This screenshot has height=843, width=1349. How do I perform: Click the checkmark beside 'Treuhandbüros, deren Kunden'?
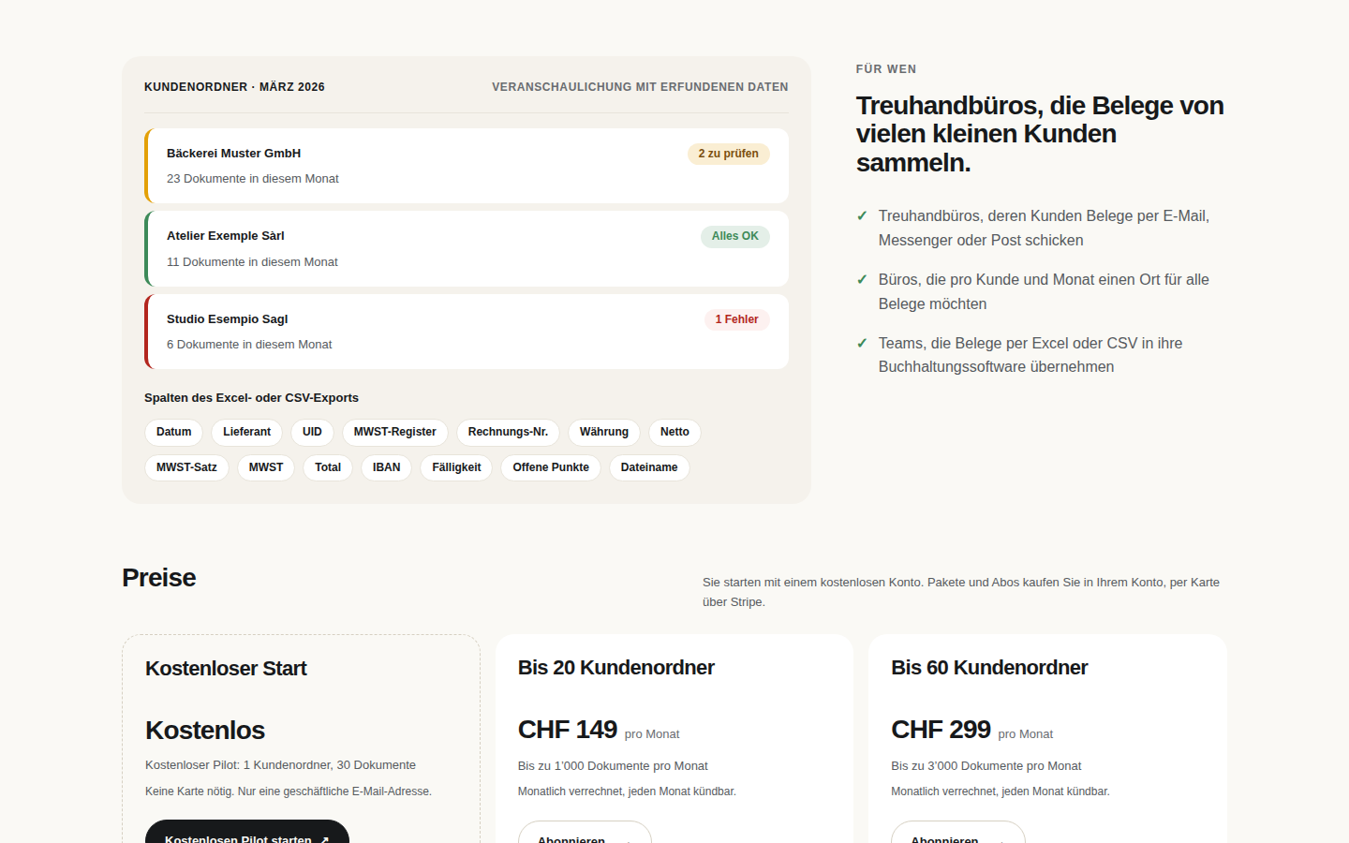862,216
